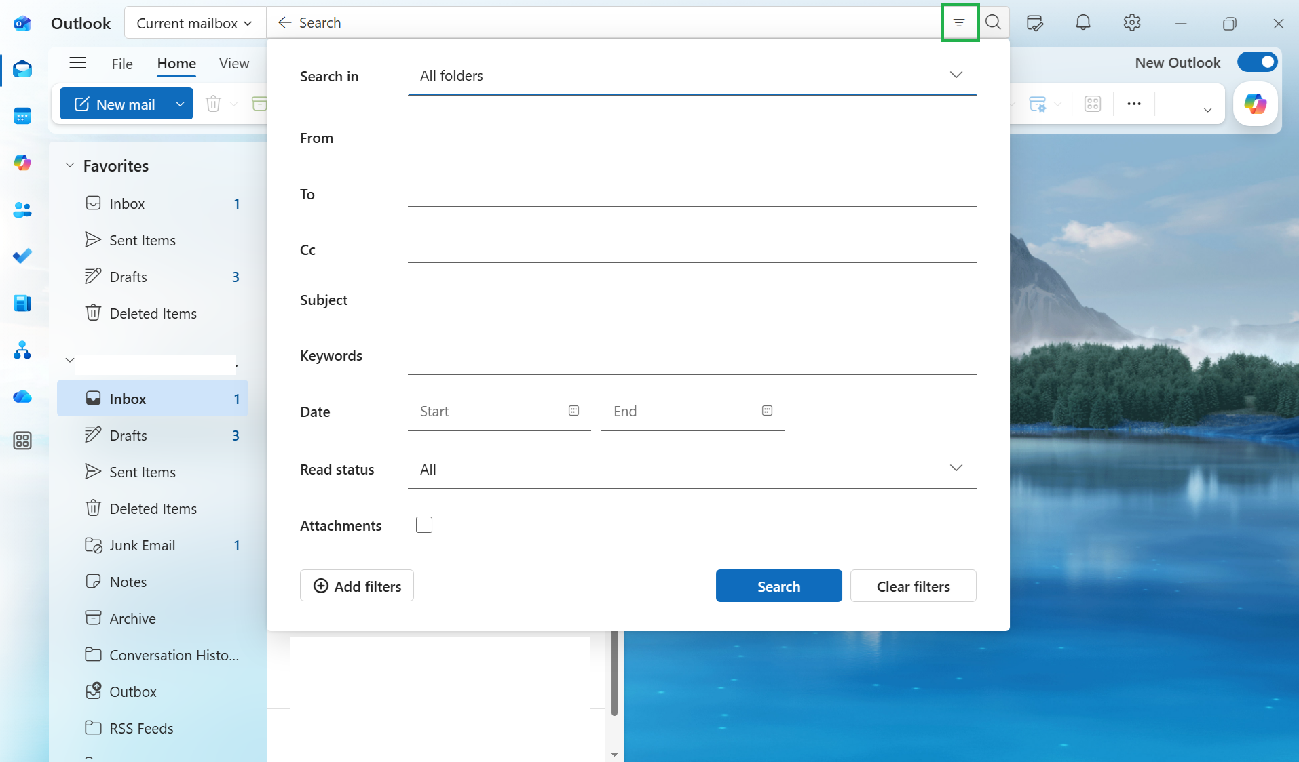This screenshot has height=762, width=1299.
Task: Click the back arrow in the search box
Action: [285, 22]
